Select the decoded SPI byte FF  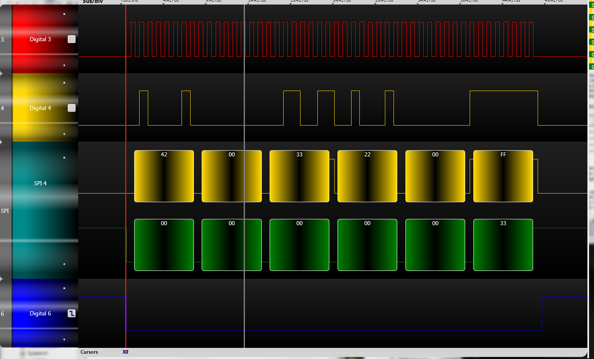(503, 176)
